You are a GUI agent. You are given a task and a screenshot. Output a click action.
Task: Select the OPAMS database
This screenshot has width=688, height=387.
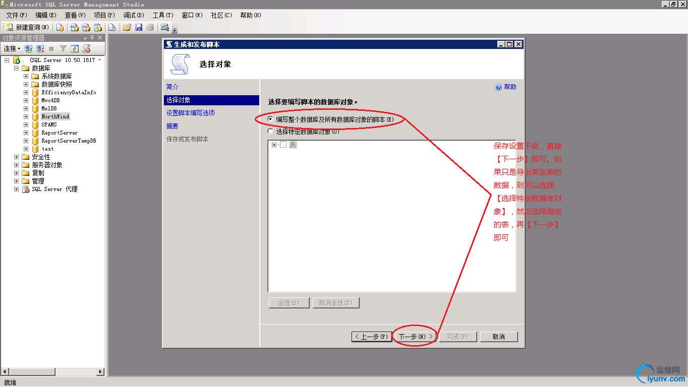pos(49,124)
